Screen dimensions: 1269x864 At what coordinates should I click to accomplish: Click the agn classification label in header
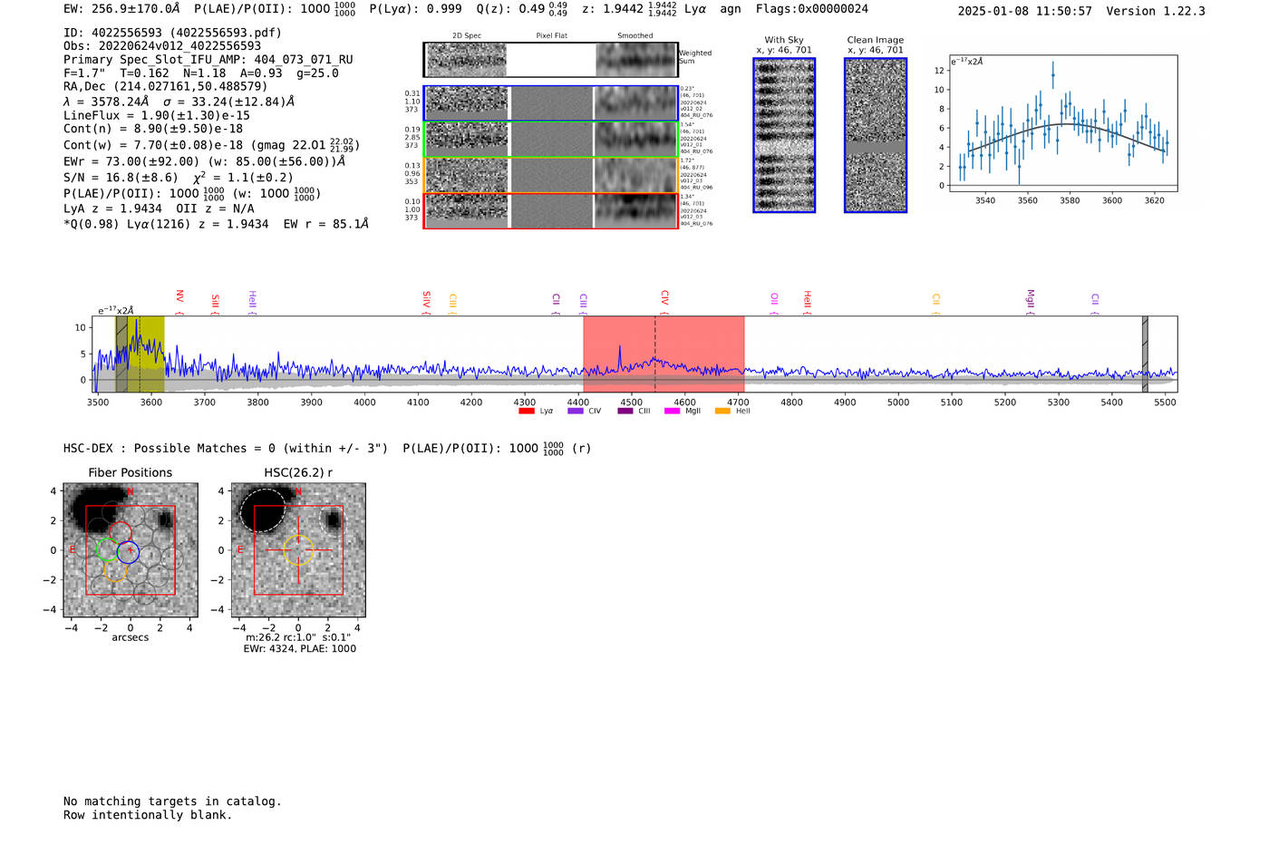click(x=731, y=9)
